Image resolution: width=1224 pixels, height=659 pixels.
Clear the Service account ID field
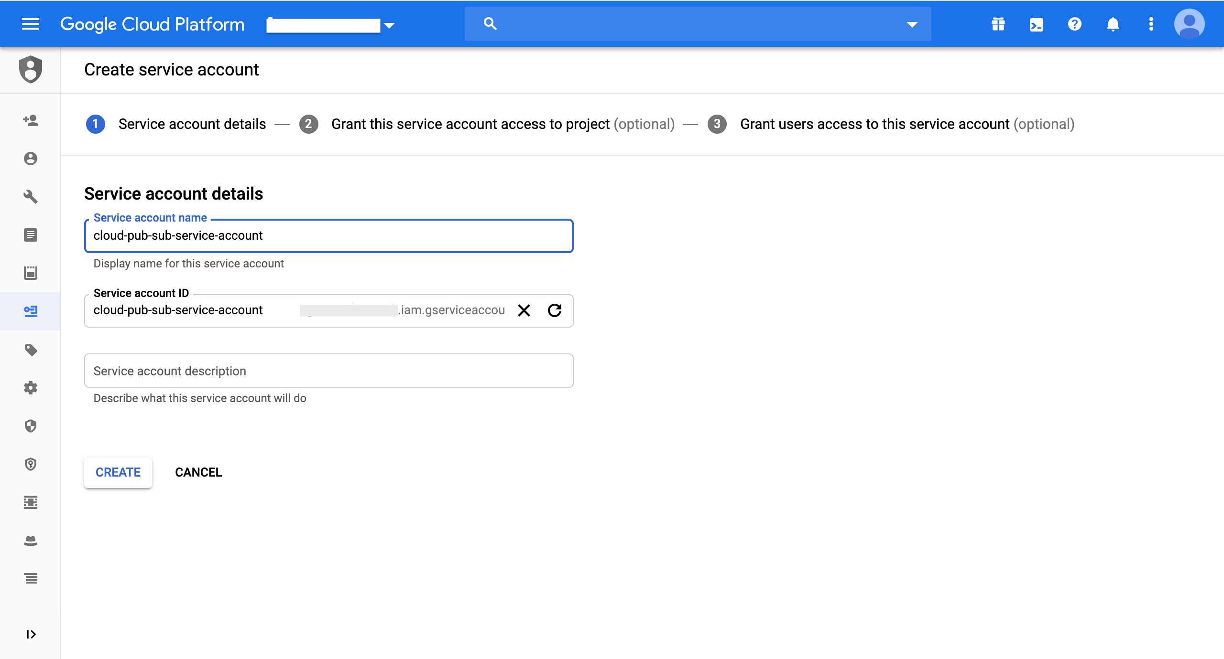click(x=524, y=310)
